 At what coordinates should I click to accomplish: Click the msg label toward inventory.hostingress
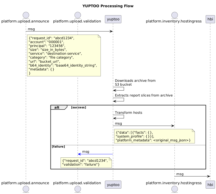[119, 124]
